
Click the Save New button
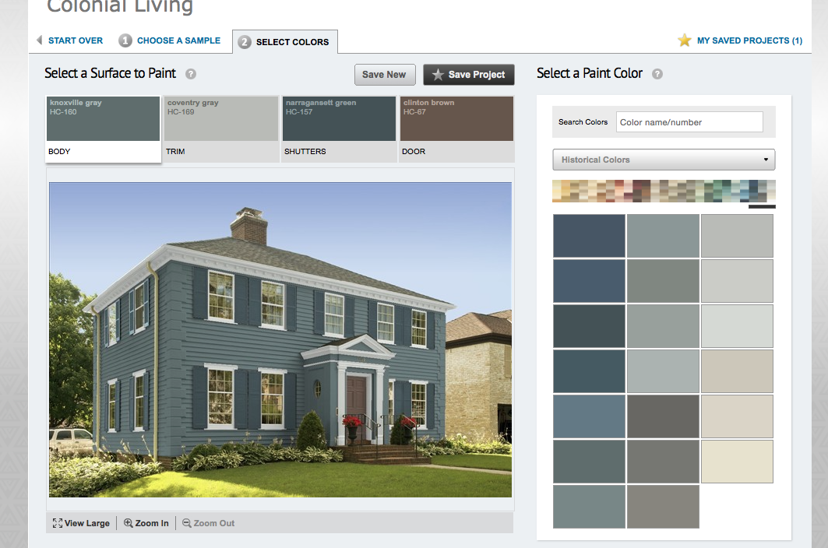[385, 75]
